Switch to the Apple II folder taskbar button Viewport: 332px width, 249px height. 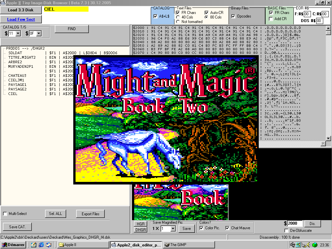pyautogui.click(x=83, y=245)
